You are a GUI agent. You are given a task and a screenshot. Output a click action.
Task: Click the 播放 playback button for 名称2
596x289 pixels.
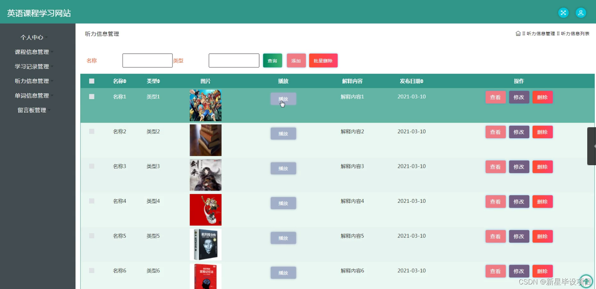click(283, 133)
